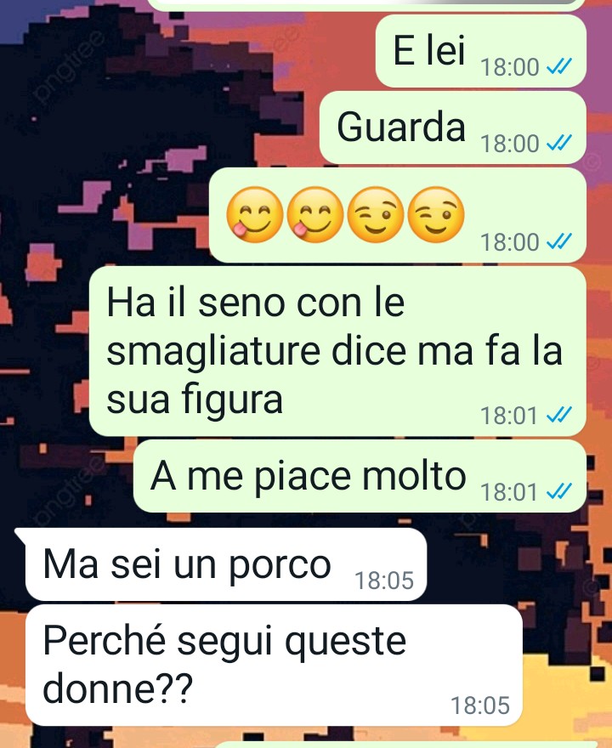
Task: Select the last winking emoji
Action: click(436, 214)
